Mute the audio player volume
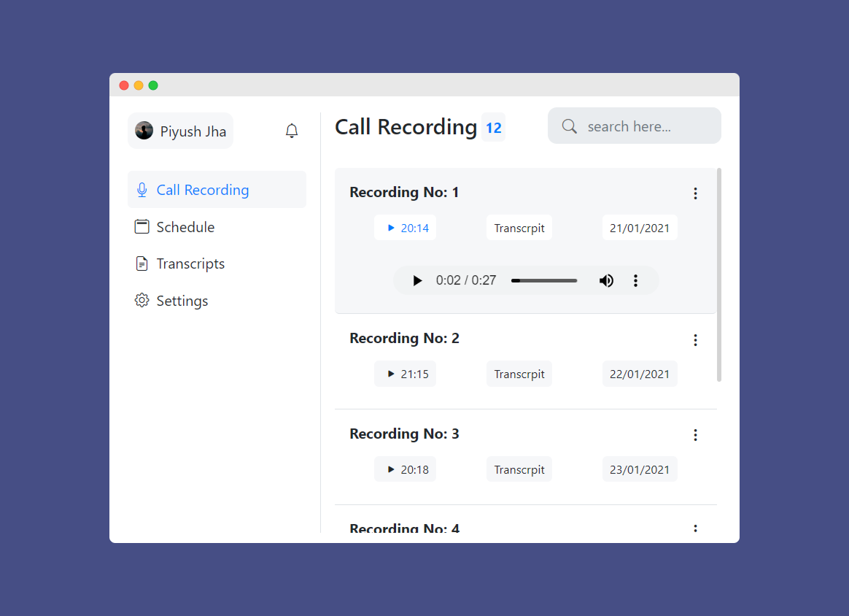This screenshot has height=616, width=849. [606, 280]
